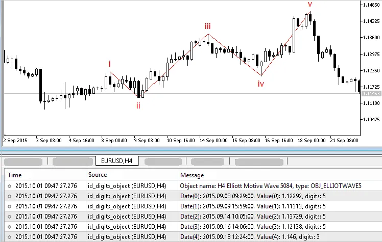Viewport: 382px width, 242px height.
Task: Click the info icon on the Object name log row
Action: coord(10,186)
